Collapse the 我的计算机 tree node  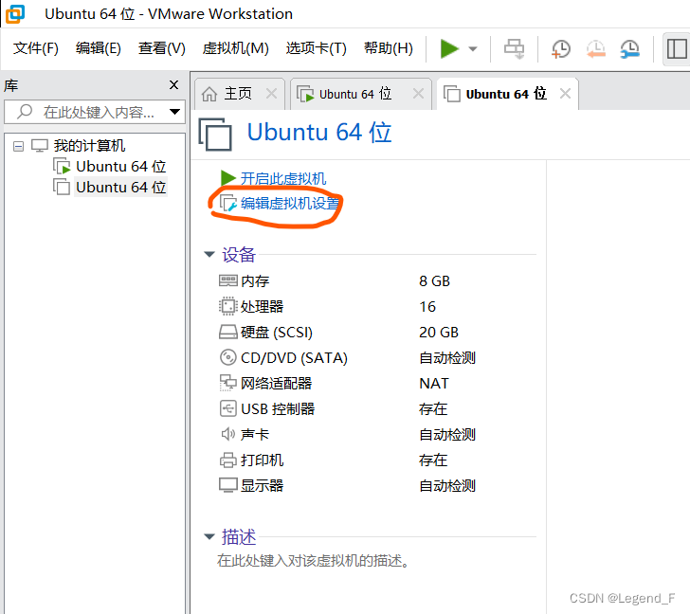coord(18,146)
